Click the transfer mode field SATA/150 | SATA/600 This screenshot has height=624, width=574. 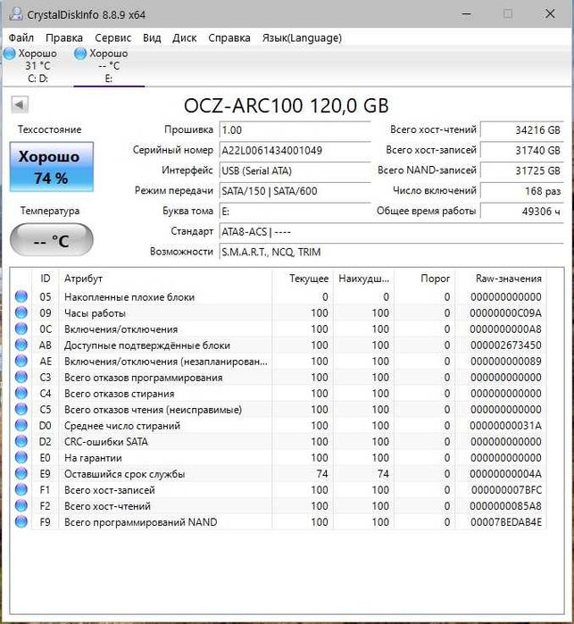pyautogui.click(x=295, y=191)
